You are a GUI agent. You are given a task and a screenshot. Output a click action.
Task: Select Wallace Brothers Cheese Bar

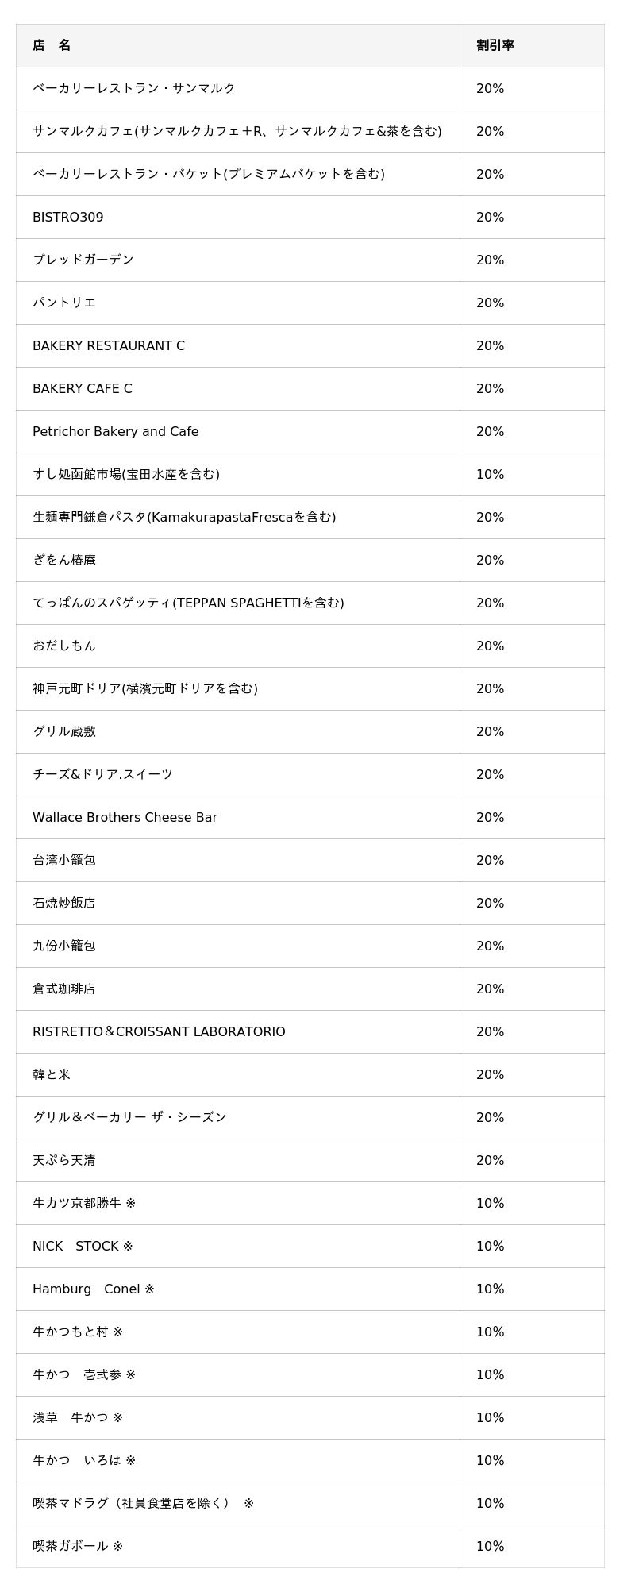pos(125,817)
